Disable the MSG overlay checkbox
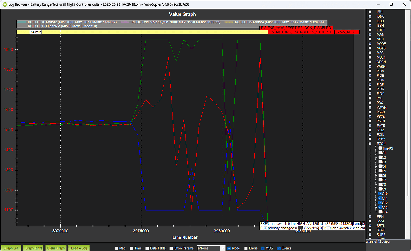 tap(262, 248)
